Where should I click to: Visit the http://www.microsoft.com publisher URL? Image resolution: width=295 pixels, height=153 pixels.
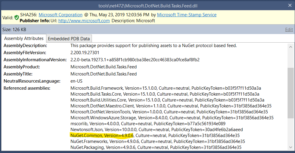click(x=84, y=21)
